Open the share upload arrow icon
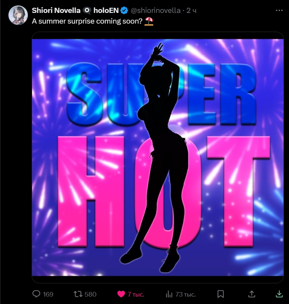The width and height of the screenshot is (289, 304). click(252, 294)
